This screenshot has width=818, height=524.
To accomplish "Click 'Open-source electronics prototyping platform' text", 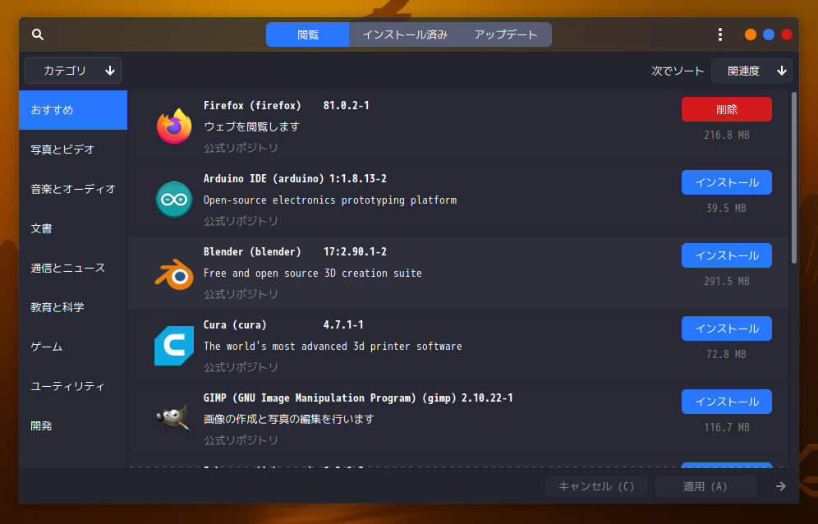I will tap(329, 200).
